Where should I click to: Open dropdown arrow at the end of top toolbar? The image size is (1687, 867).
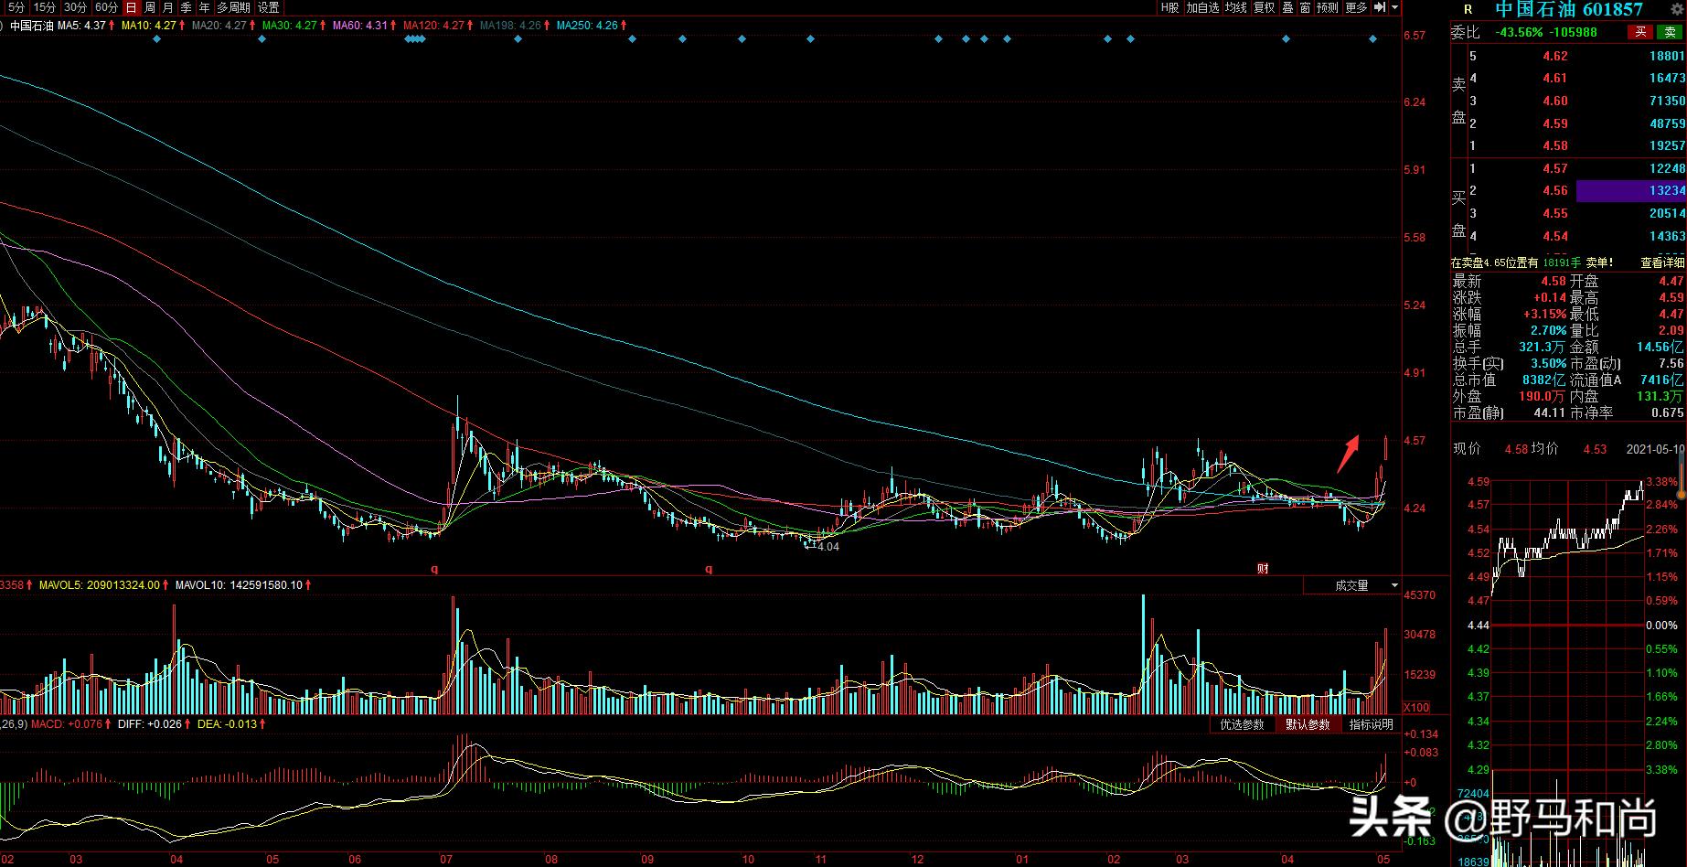pyautogui.click(x=1395, y=7)
